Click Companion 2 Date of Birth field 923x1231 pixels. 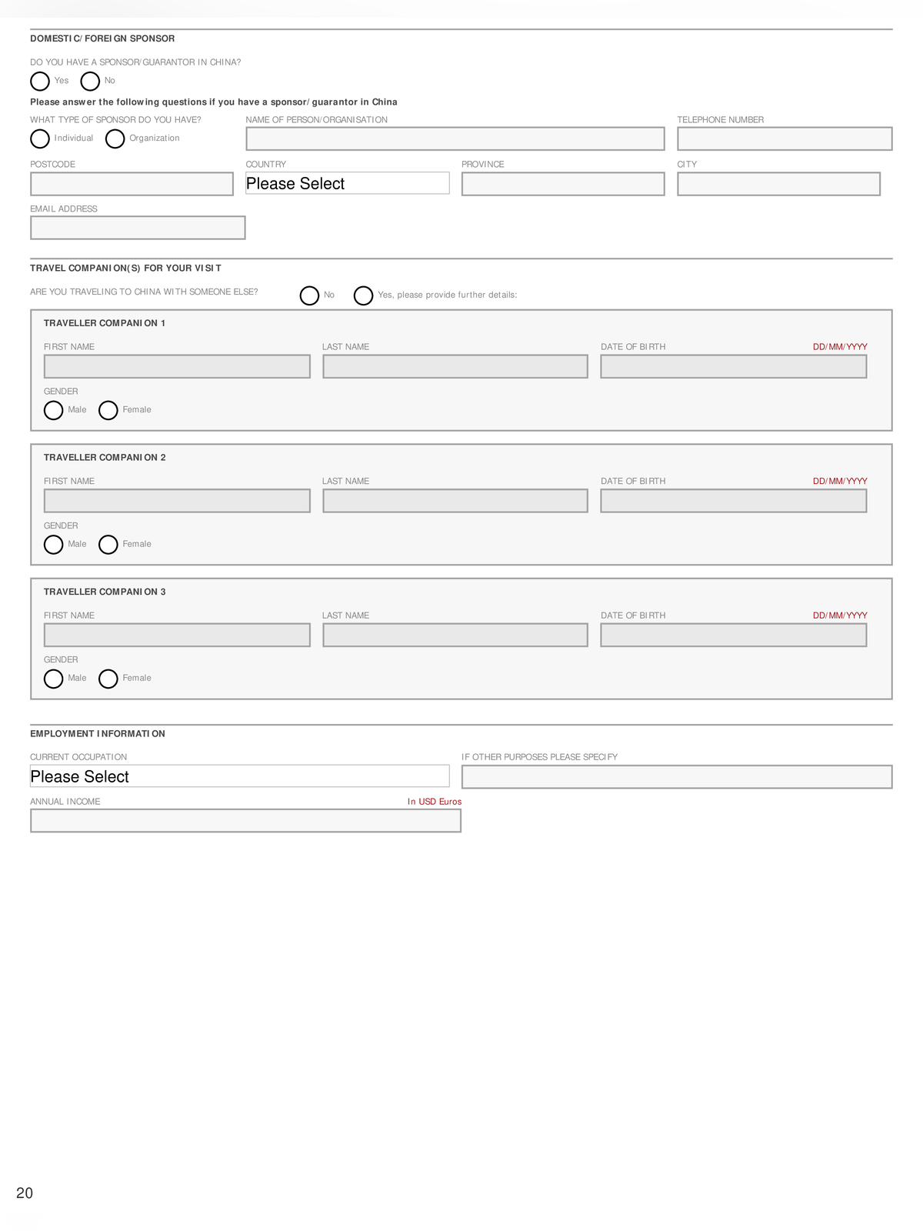point(734,501)
